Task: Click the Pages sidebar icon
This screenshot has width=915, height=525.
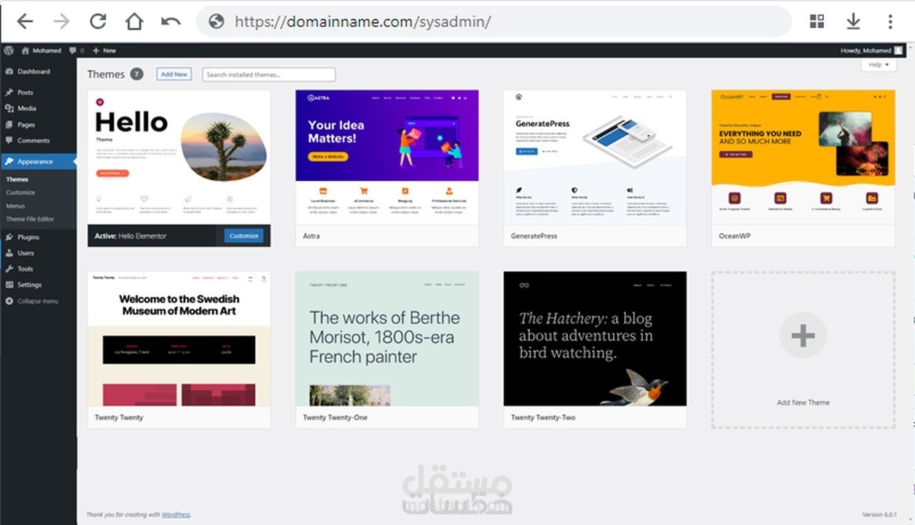Action: [9, 125]
